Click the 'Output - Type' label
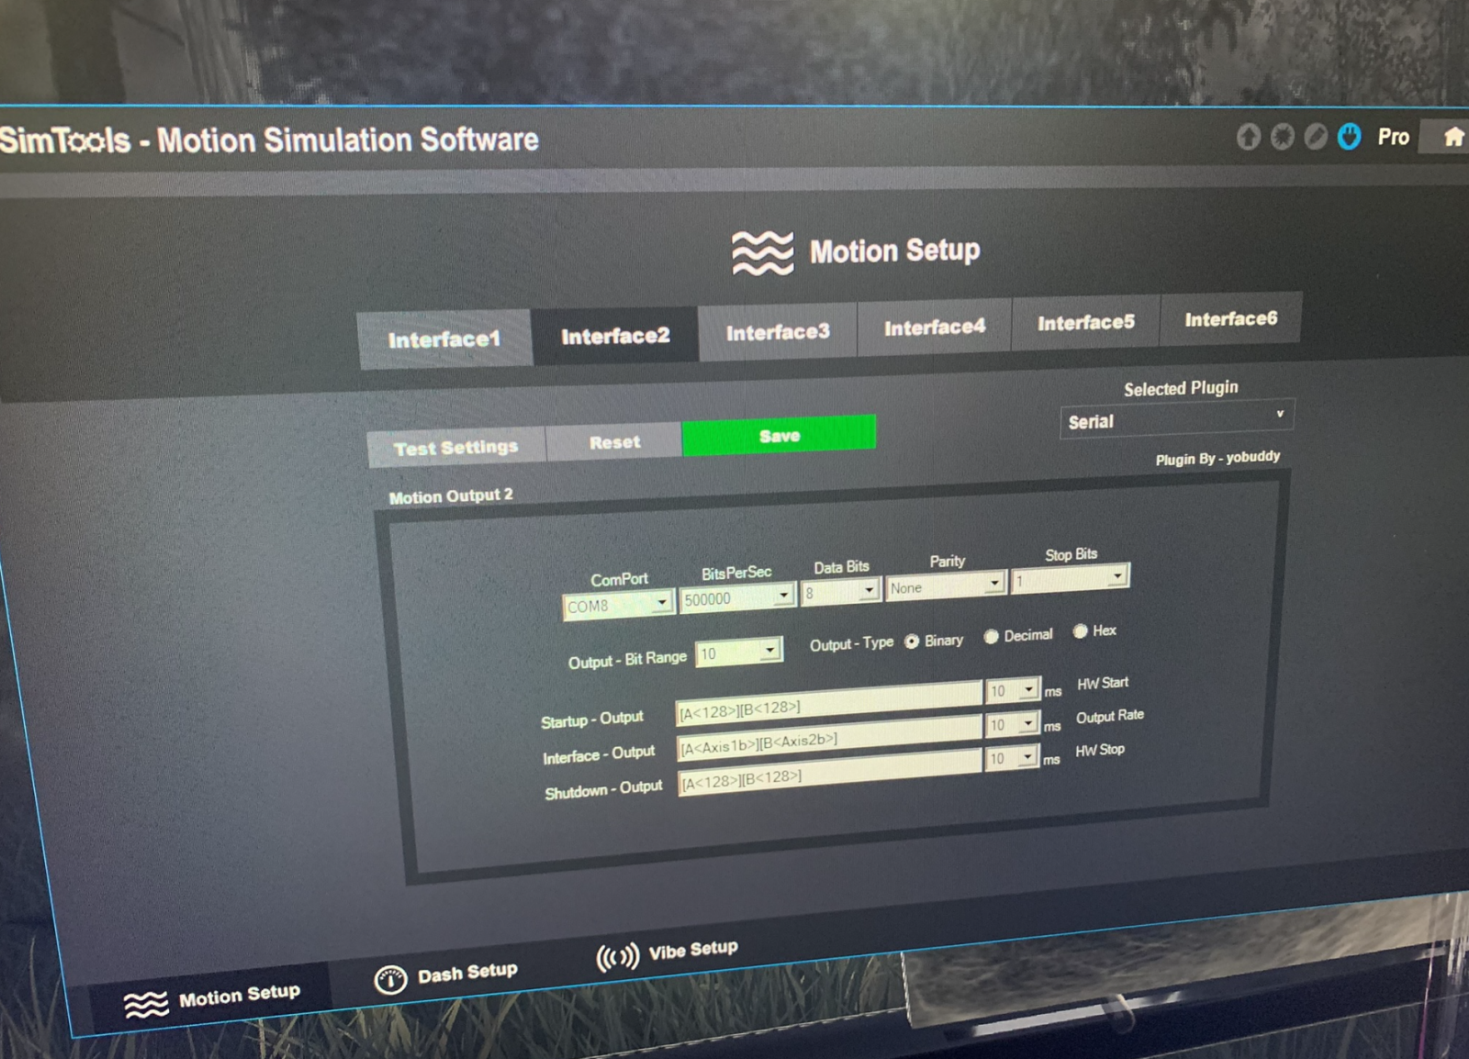This screenshot has height=1059, width=1469. pyautogui.click(x=851, y=644)
